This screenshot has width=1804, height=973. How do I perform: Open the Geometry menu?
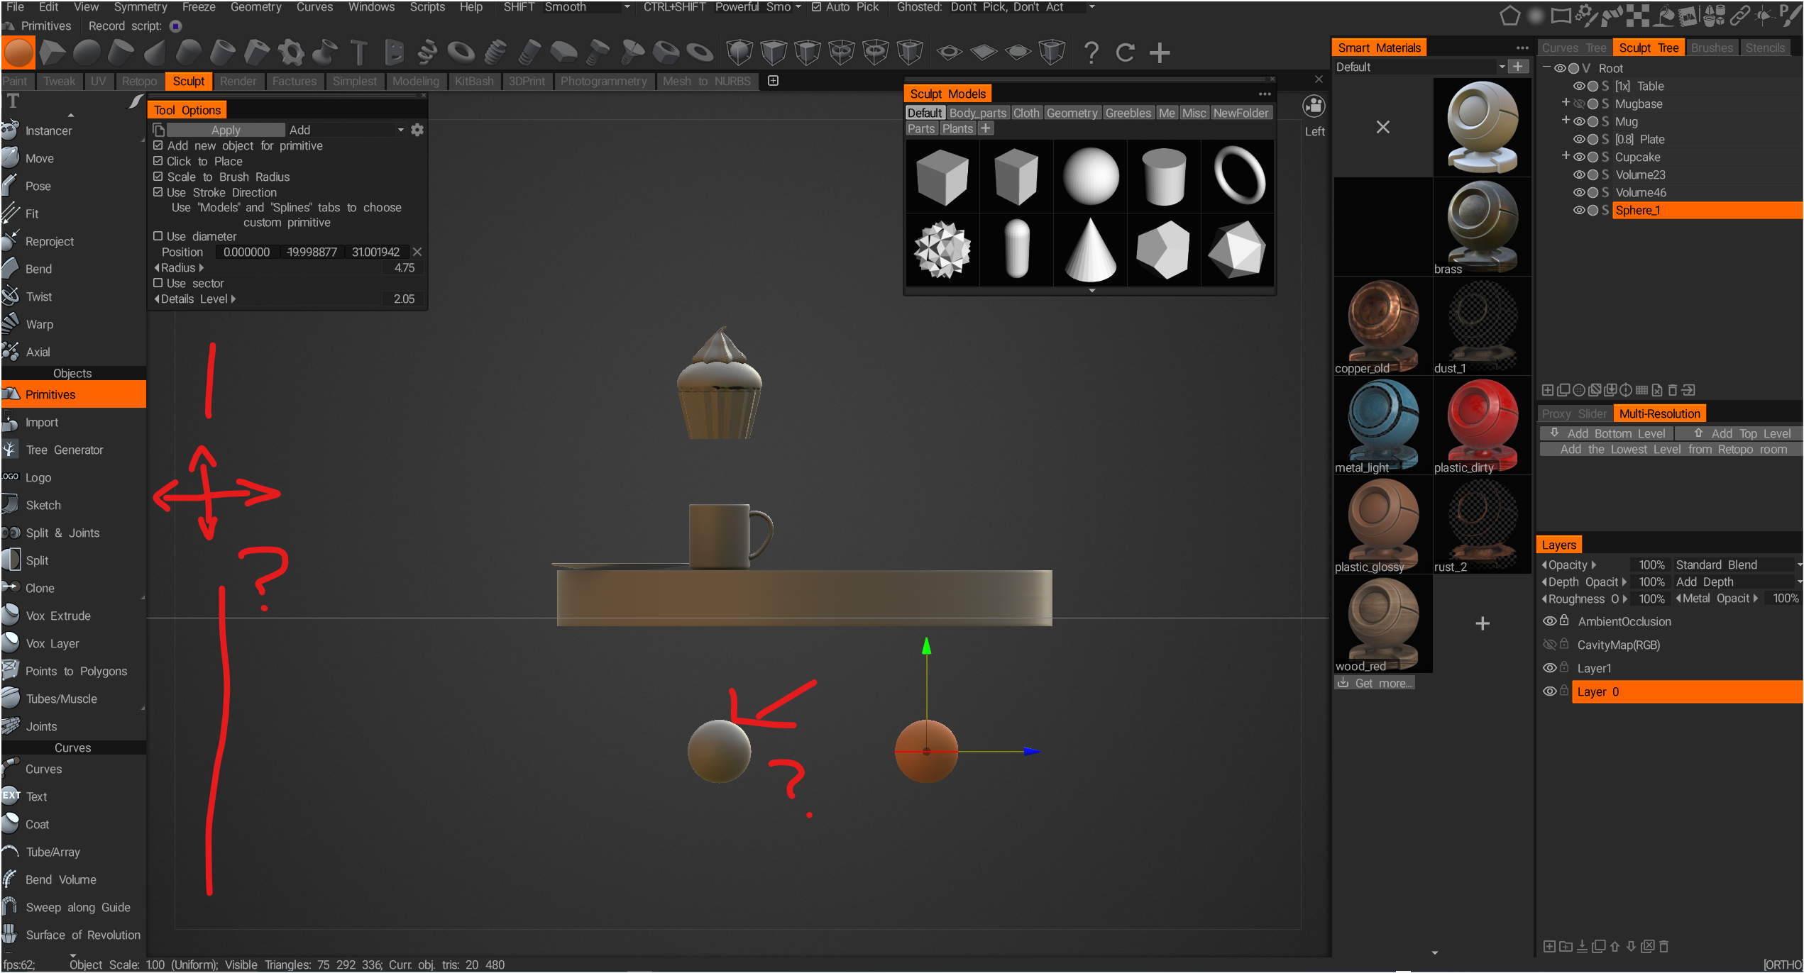point(255,7)
